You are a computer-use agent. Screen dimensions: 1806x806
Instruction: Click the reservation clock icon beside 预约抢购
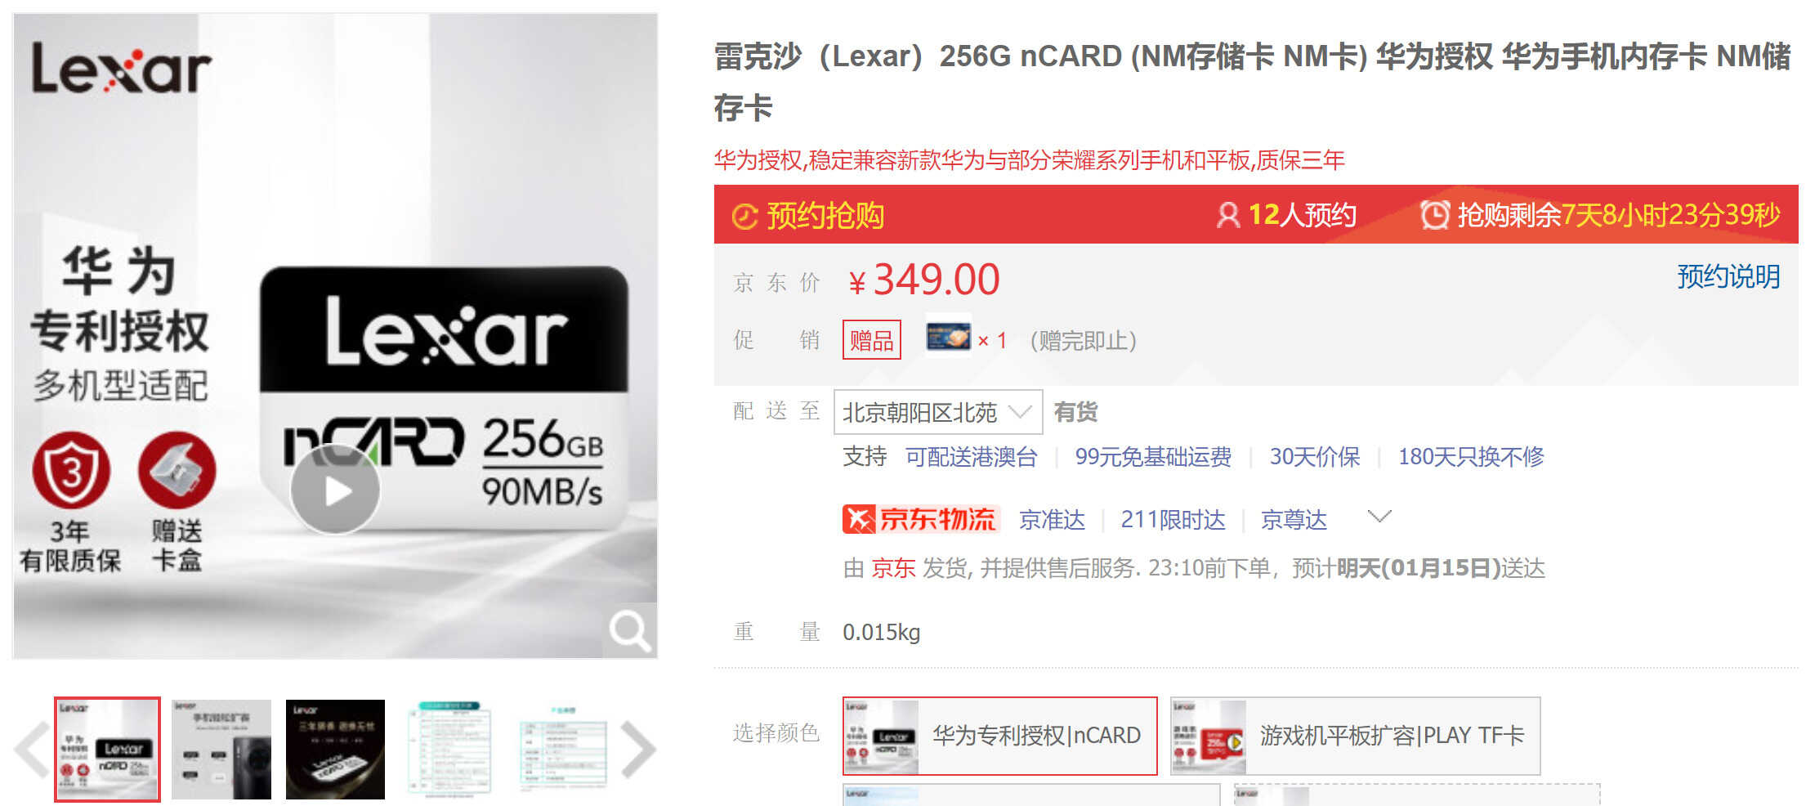coord(744,216)
